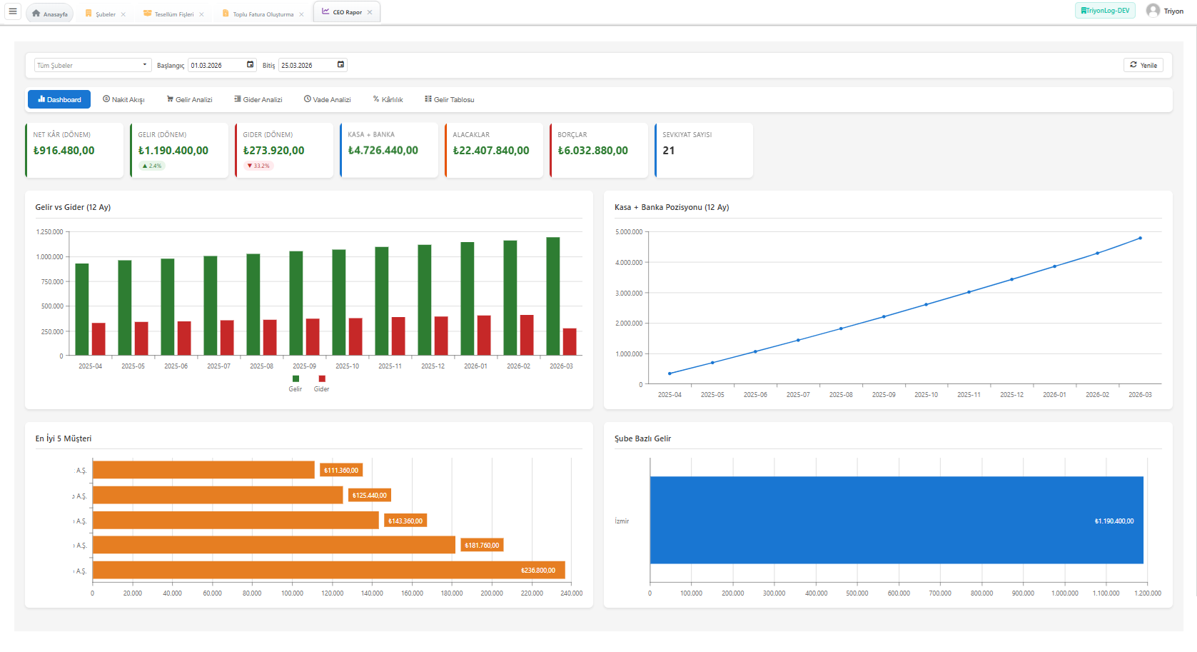
Task: Select the Kârlılık tab
Action: tap(388, 100)
